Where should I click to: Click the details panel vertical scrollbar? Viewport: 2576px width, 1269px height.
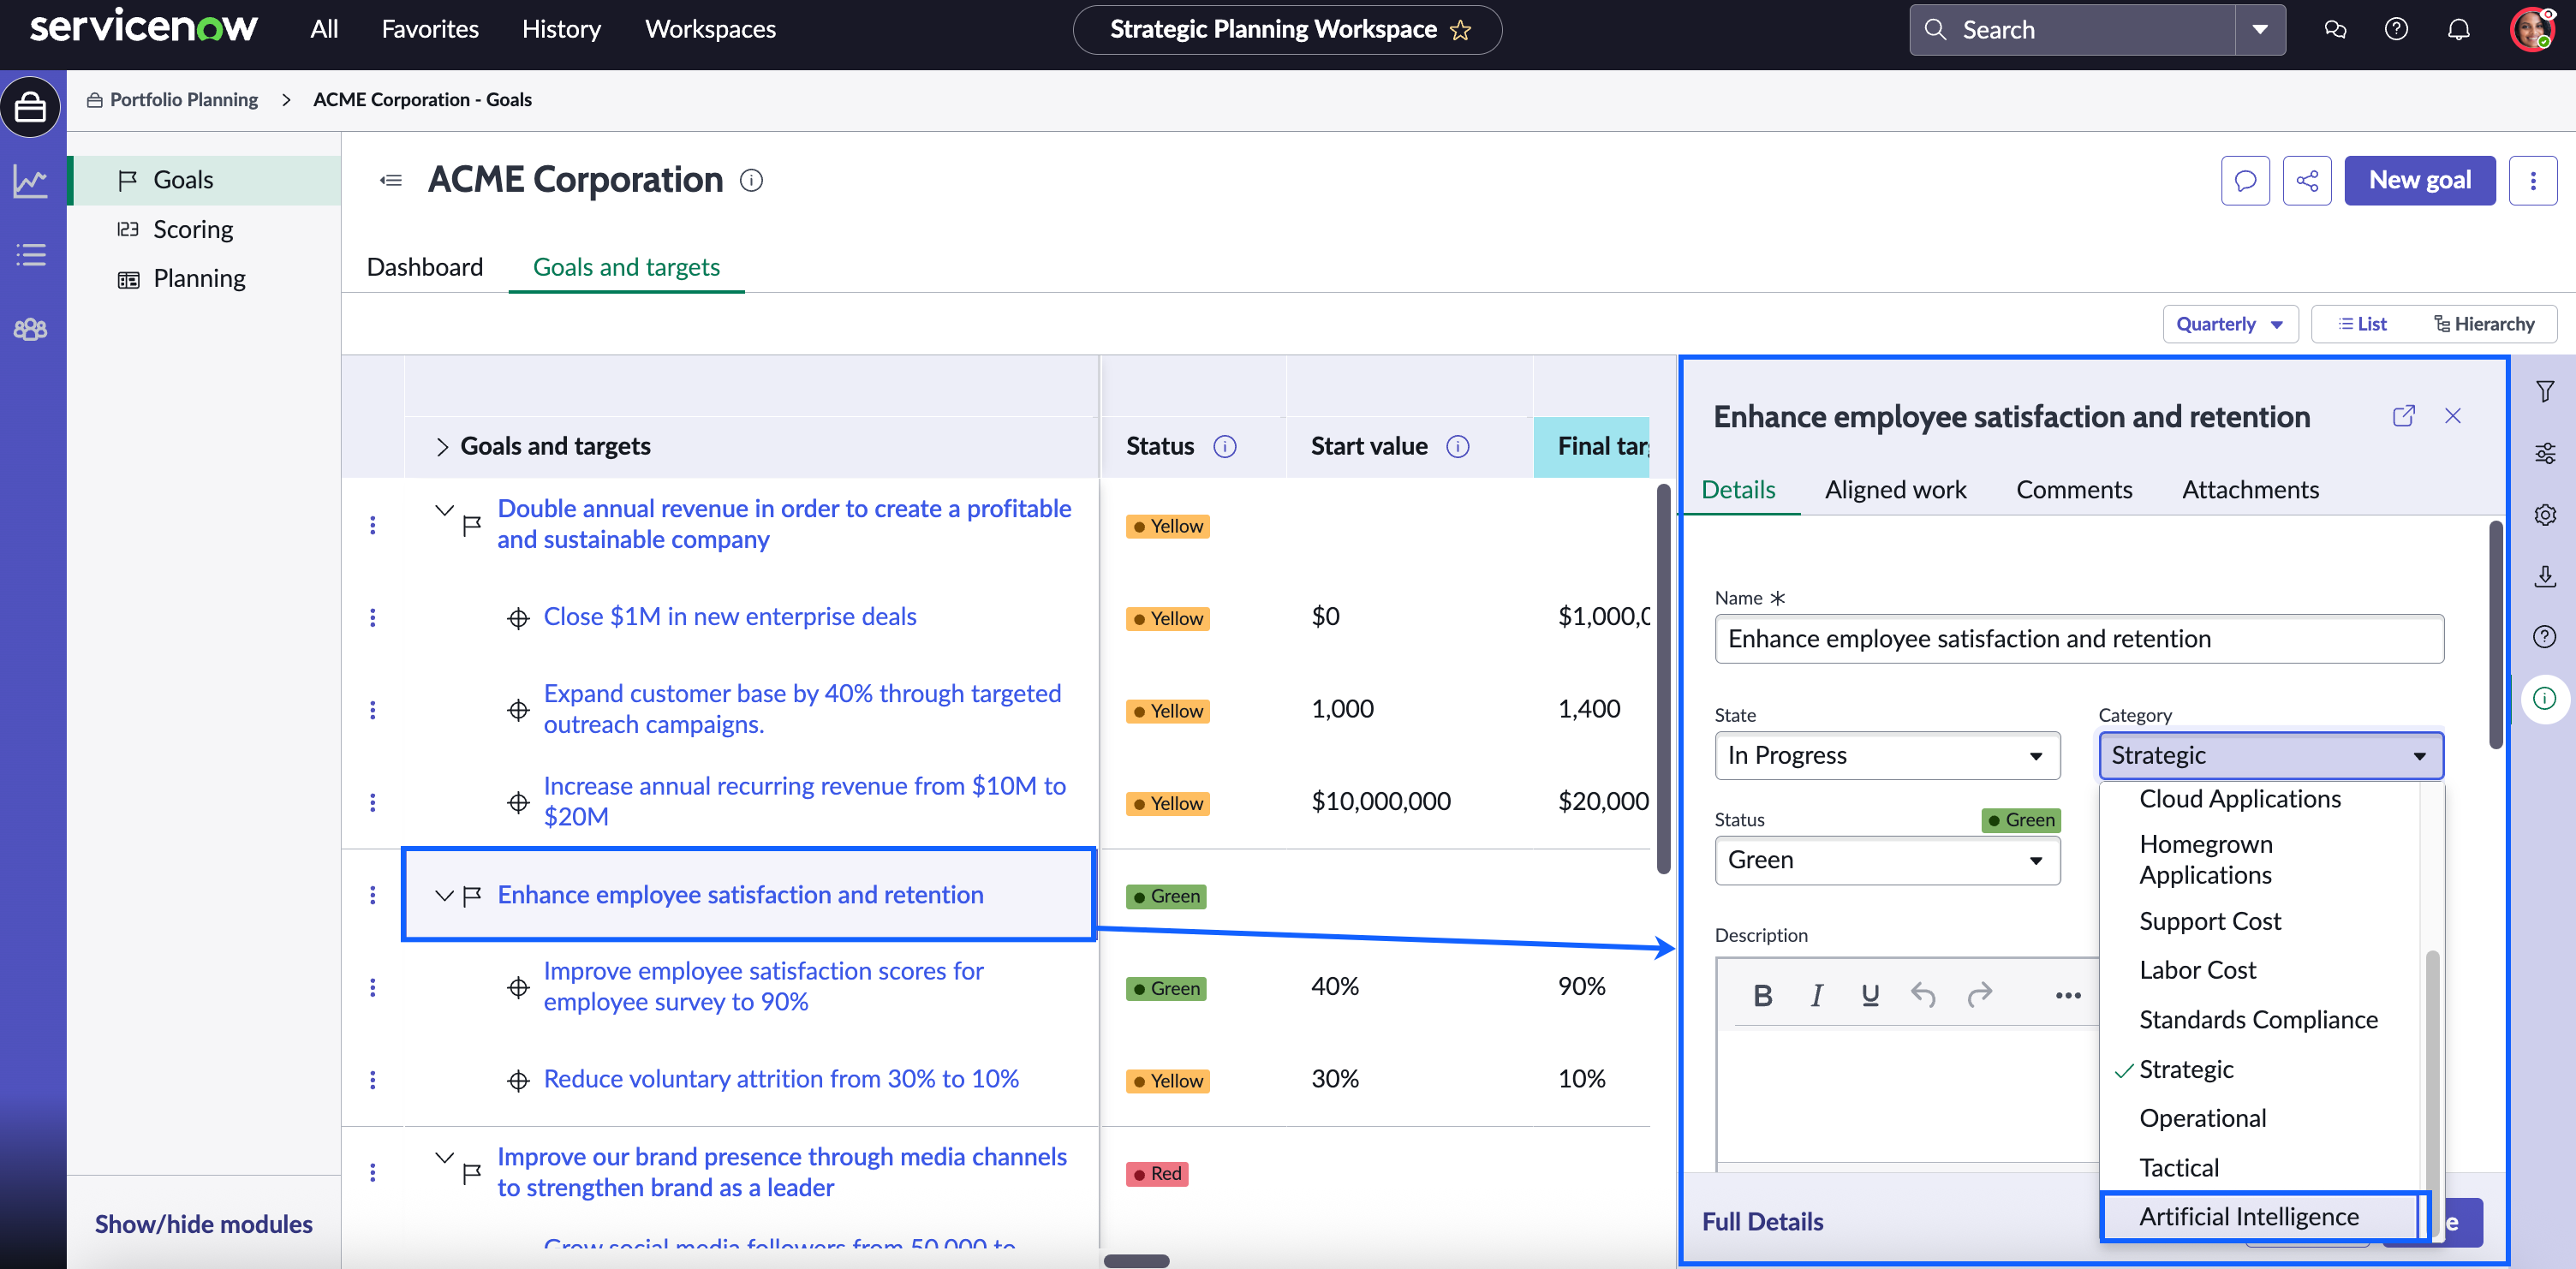[x=2496, y=634]
